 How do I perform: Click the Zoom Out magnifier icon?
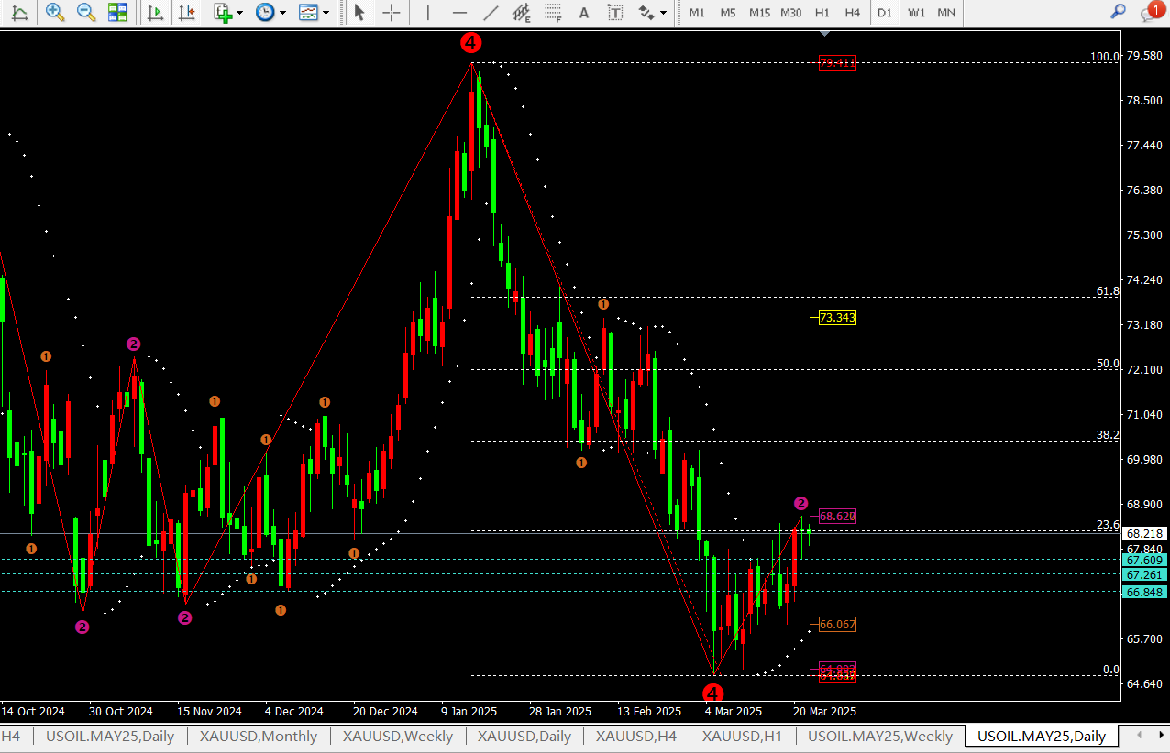(86, 13)
